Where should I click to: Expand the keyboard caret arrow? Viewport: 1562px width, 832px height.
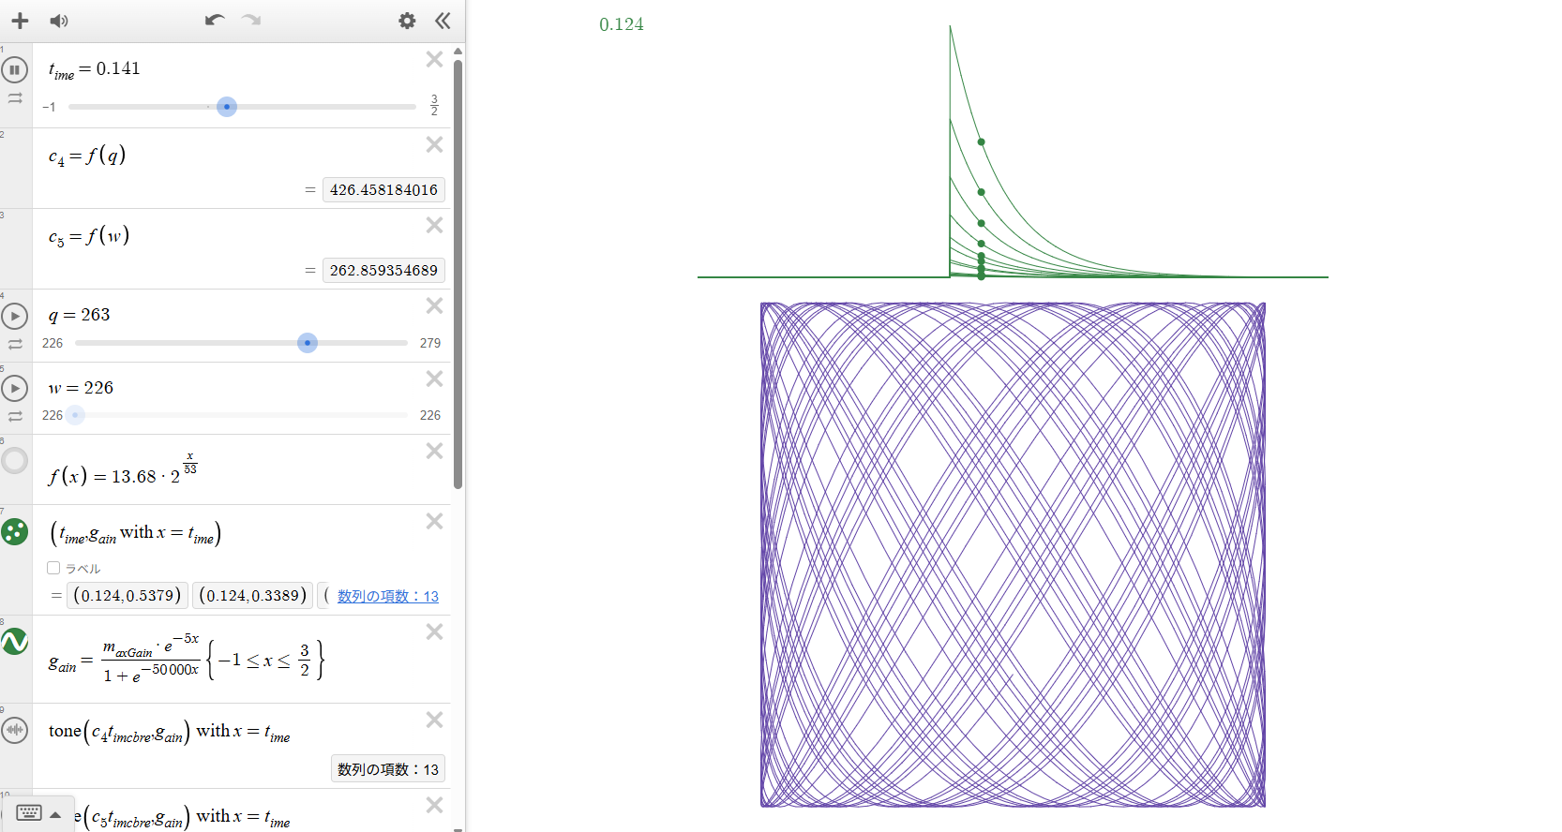point(56,814)
